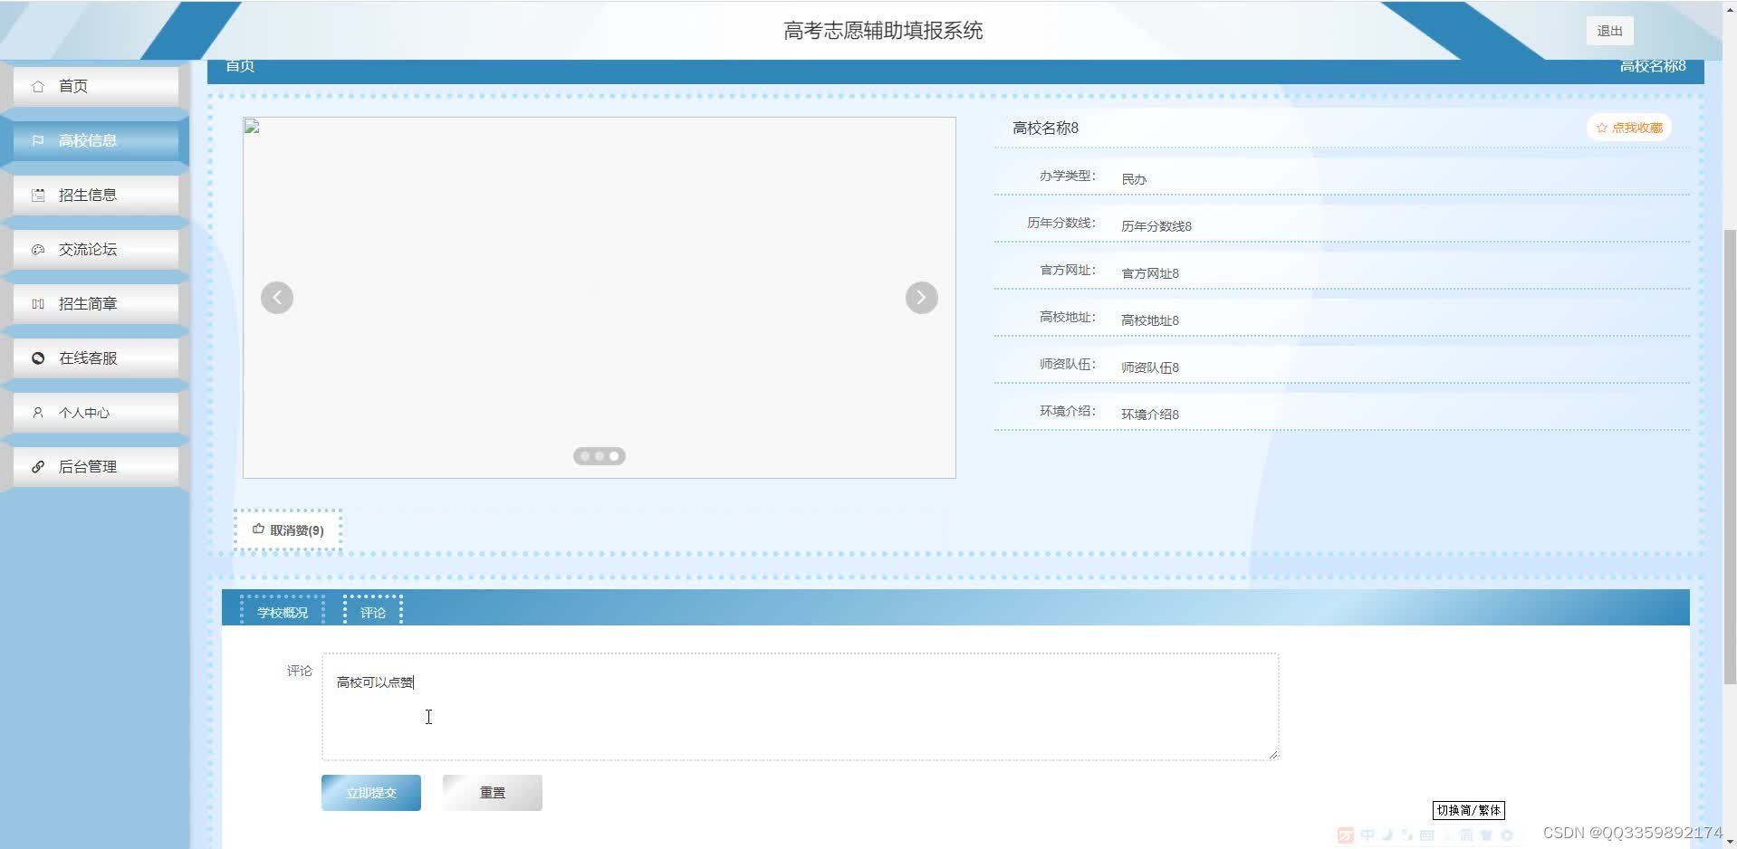Click the 高校名称8 title text
Screen dimensions: 1737x849
tap(1045, 128)
